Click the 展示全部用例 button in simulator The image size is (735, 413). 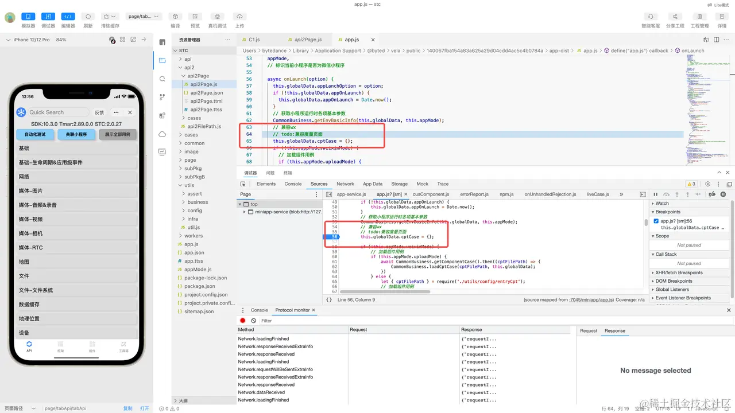click(x=118, y=134)
